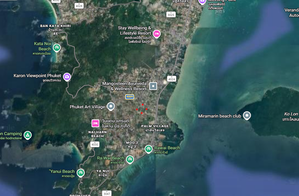Click the Kata Noi Beach marker icon
This screenshot has height=196, width=299.
point(57,48)
